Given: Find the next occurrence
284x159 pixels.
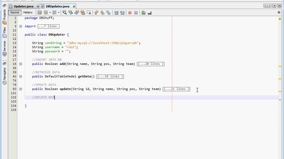Looking at the screenshot, I should 77,12.
